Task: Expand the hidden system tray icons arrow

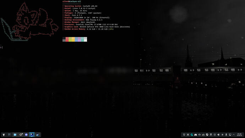Action: (234, 135)
